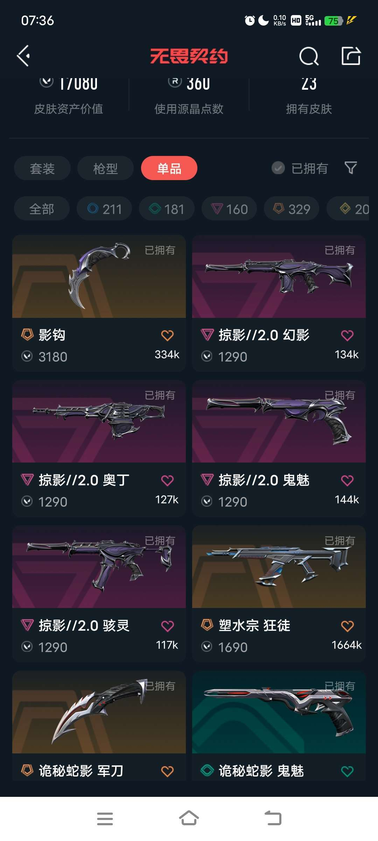Switch to the 套装 tab
The image size is (378, 841).
[42, 168]
